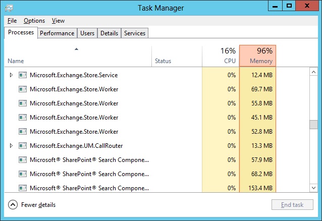Select Store.Worker process using 69.7 MB
This screenshot has width=322, height=221.
74,89
